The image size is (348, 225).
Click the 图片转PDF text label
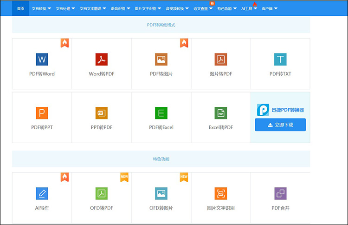(221, 74)
